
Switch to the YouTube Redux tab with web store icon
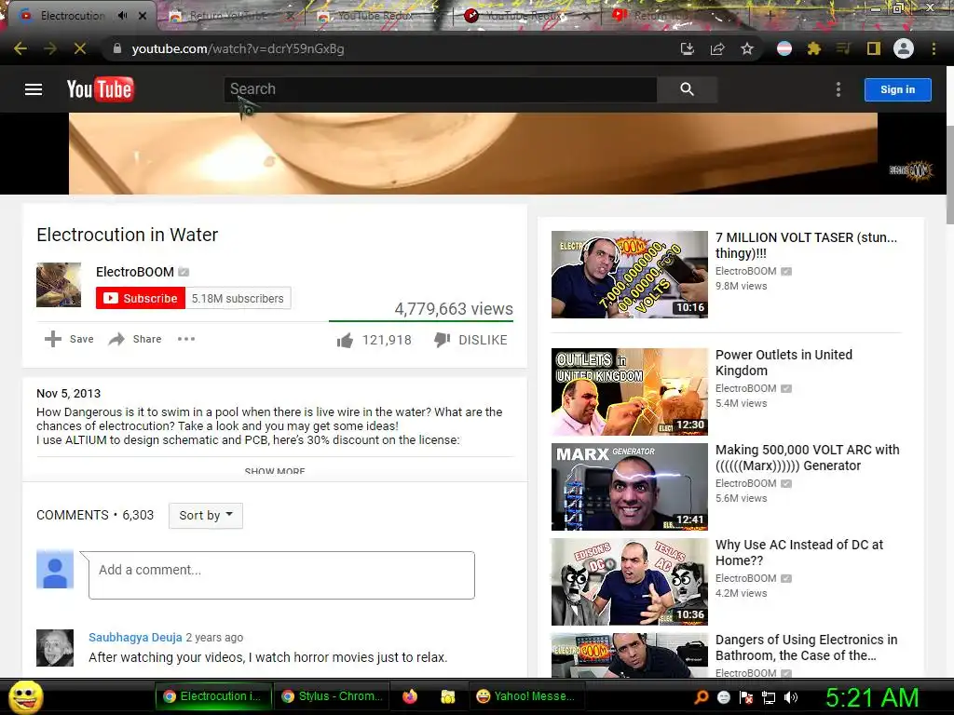[375, 16]
